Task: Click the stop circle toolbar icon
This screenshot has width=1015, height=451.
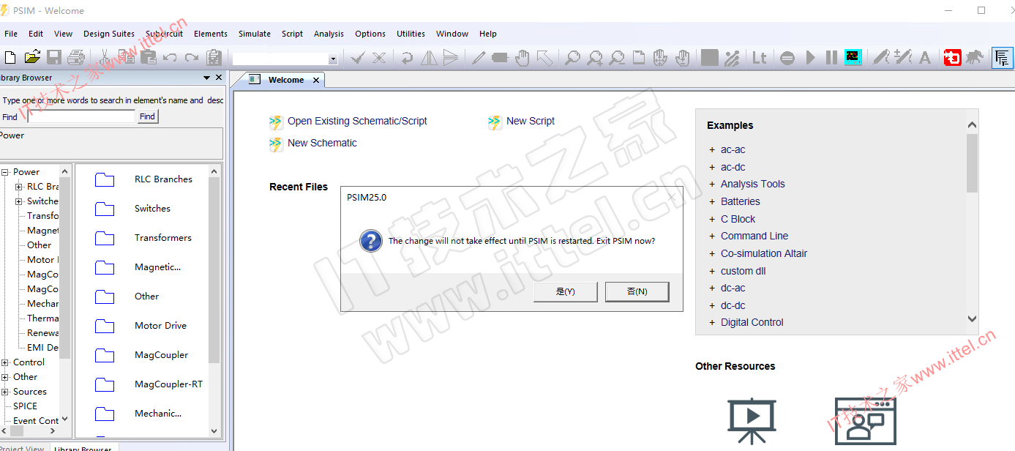Action: (x=787, y=58)
